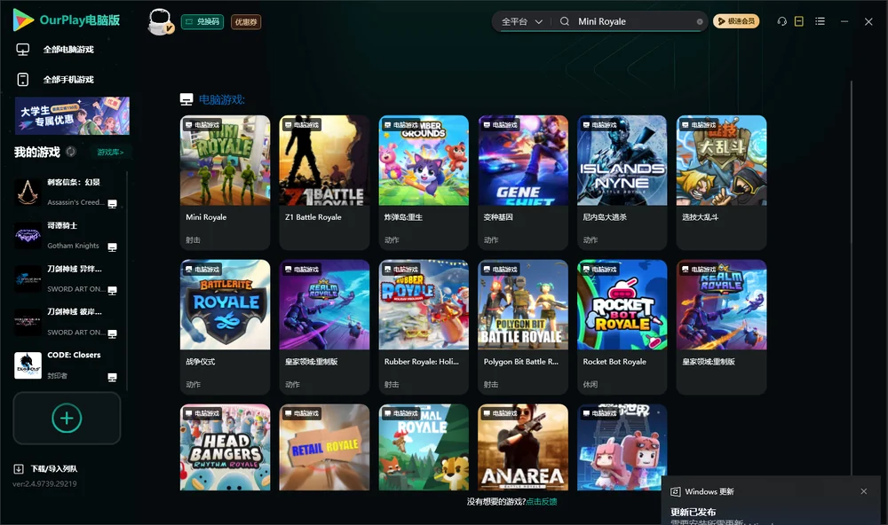Open the Z1 Battle Royale game card

pyautogui.click(x=324, y=182)
